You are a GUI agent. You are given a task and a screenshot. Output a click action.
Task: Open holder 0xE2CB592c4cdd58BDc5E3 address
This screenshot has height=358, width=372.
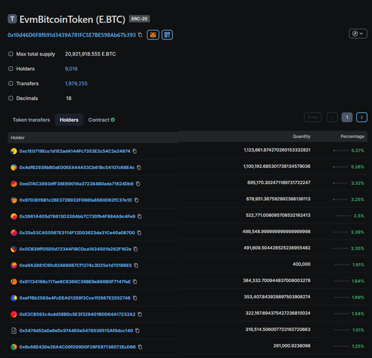[78, 314]
